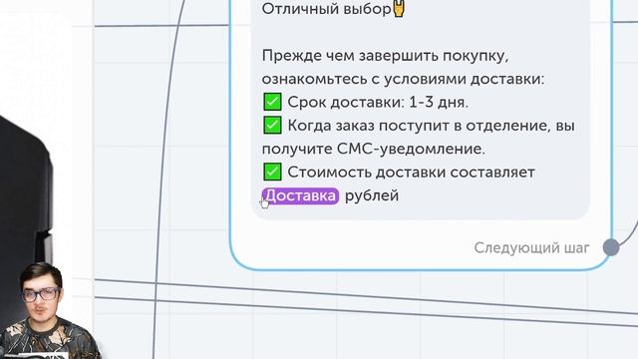
Task: Click the green checkmark emoji beside 'Когда заказ поступит'
Action: [272, 125]
